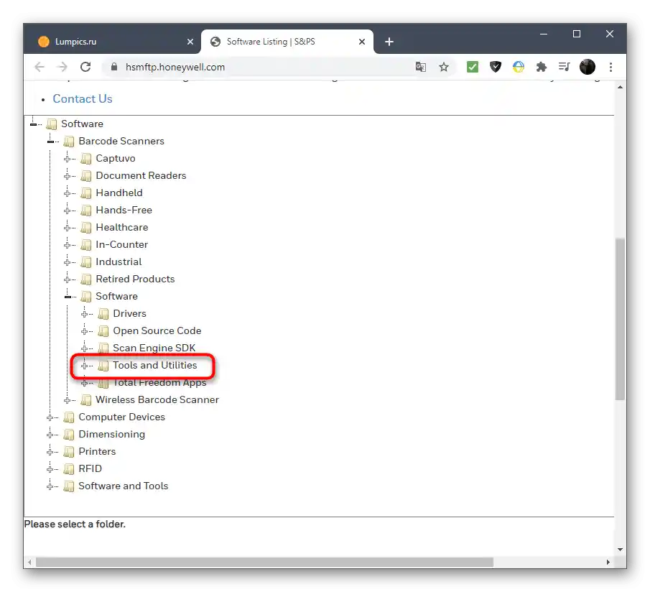The height and width of the screenshot is (592, 650).
Task: Expand the Wireless Barcode Scanner node
Action: coord(68,400)
